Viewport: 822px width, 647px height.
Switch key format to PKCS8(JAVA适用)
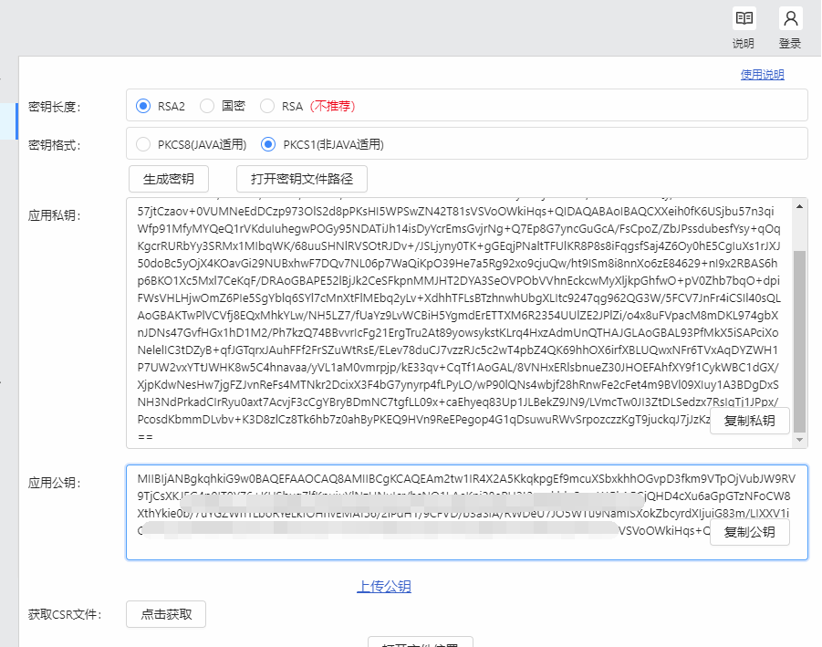pyautogui.click(x=143, y=144)
